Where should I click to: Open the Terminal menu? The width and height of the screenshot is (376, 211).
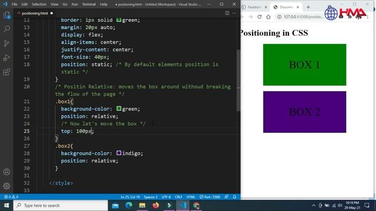[x=89, y=4]
